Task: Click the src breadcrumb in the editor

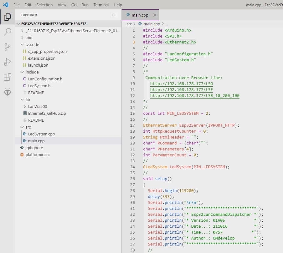Action: (129, 24)
